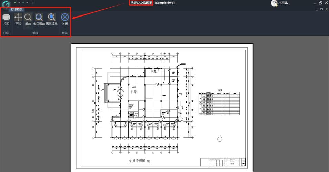This screenshot has height=172, width=329.
Task: Click the 小可儿 username link
Action: (283, 3)
